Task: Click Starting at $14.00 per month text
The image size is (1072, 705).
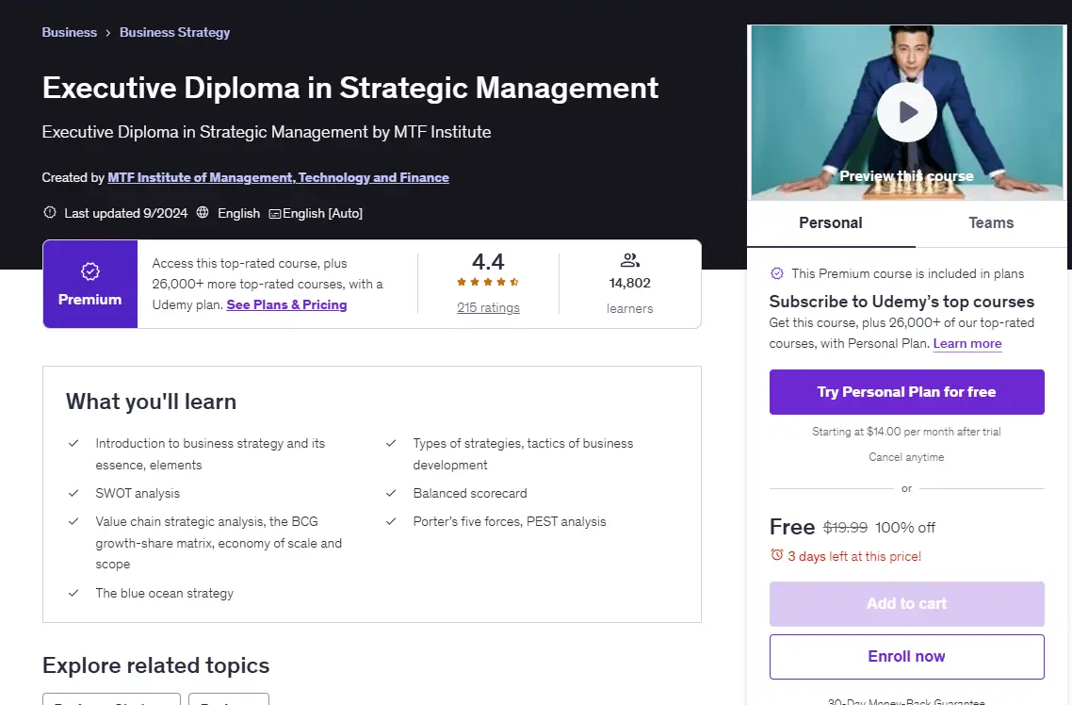Action: 906,432
